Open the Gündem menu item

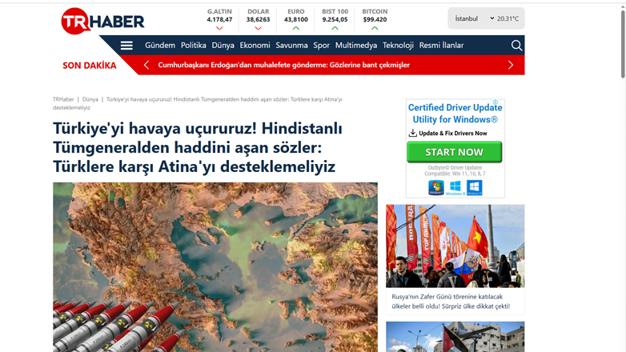[160, 46]
